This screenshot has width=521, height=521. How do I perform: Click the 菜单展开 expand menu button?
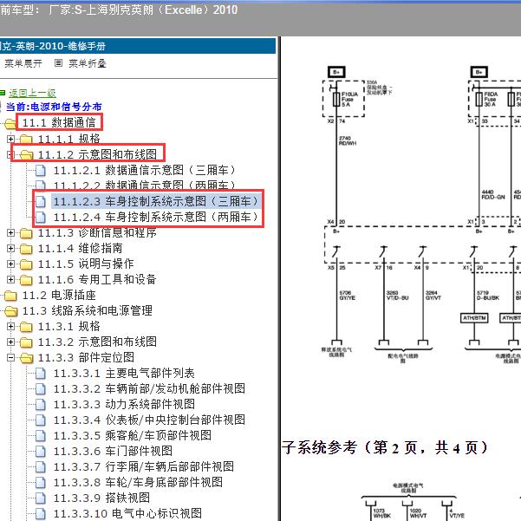click(23, 63)
